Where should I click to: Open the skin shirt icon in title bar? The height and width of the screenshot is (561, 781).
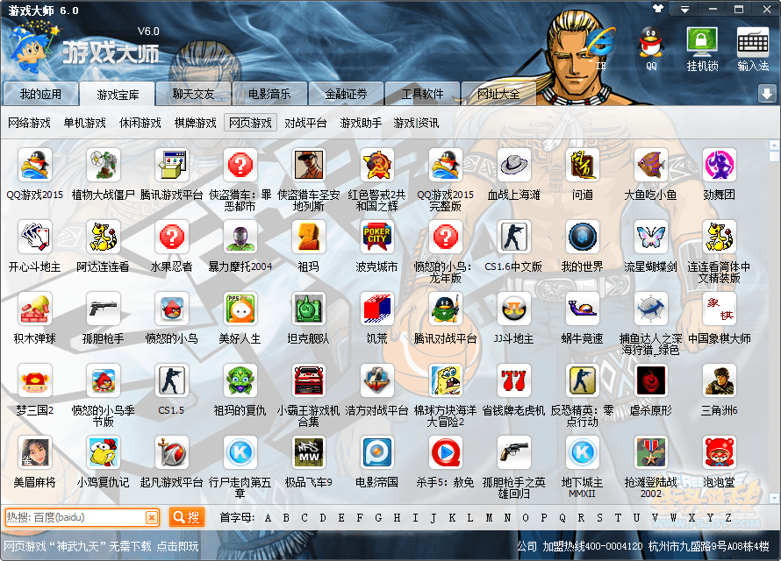pos(658,9)
